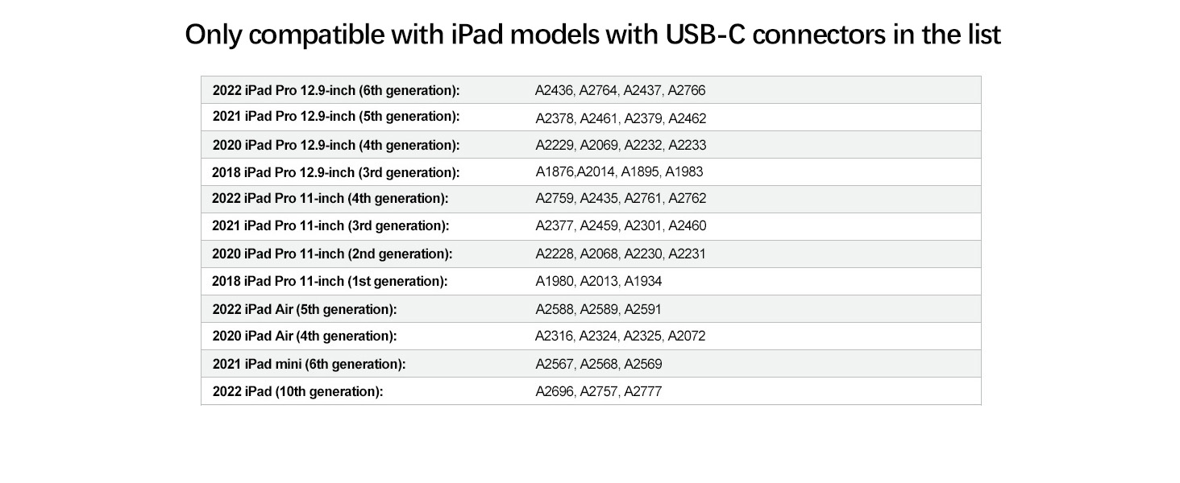The width and height of the screenshot is (1180, 483).
Task: Click model numbers A2228, A2068, A2230, A2231
Action: coord(620,254)
